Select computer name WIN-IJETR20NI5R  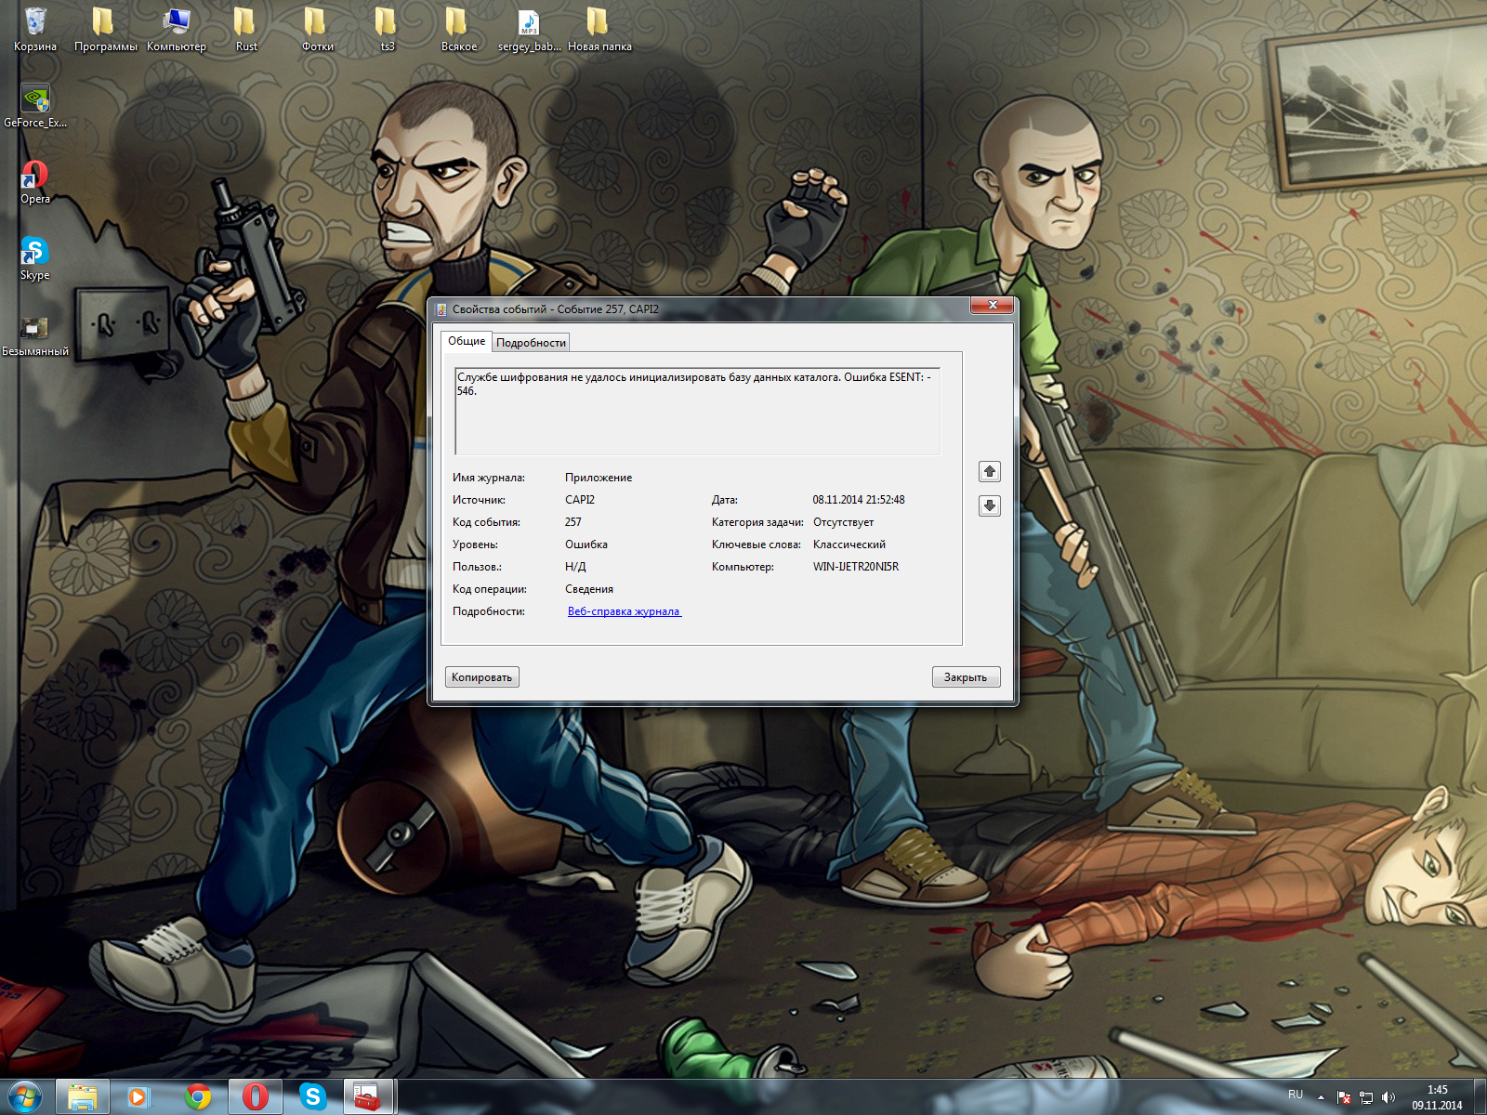[856, 567]
